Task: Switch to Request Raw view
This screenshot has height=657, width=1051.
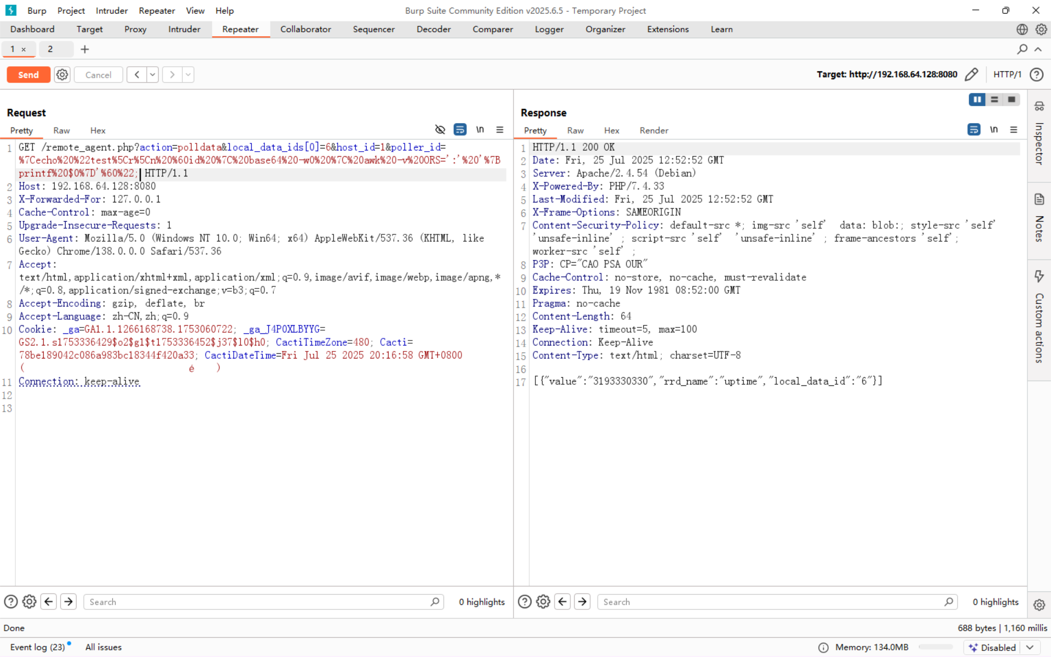Action: pos(61,130)
